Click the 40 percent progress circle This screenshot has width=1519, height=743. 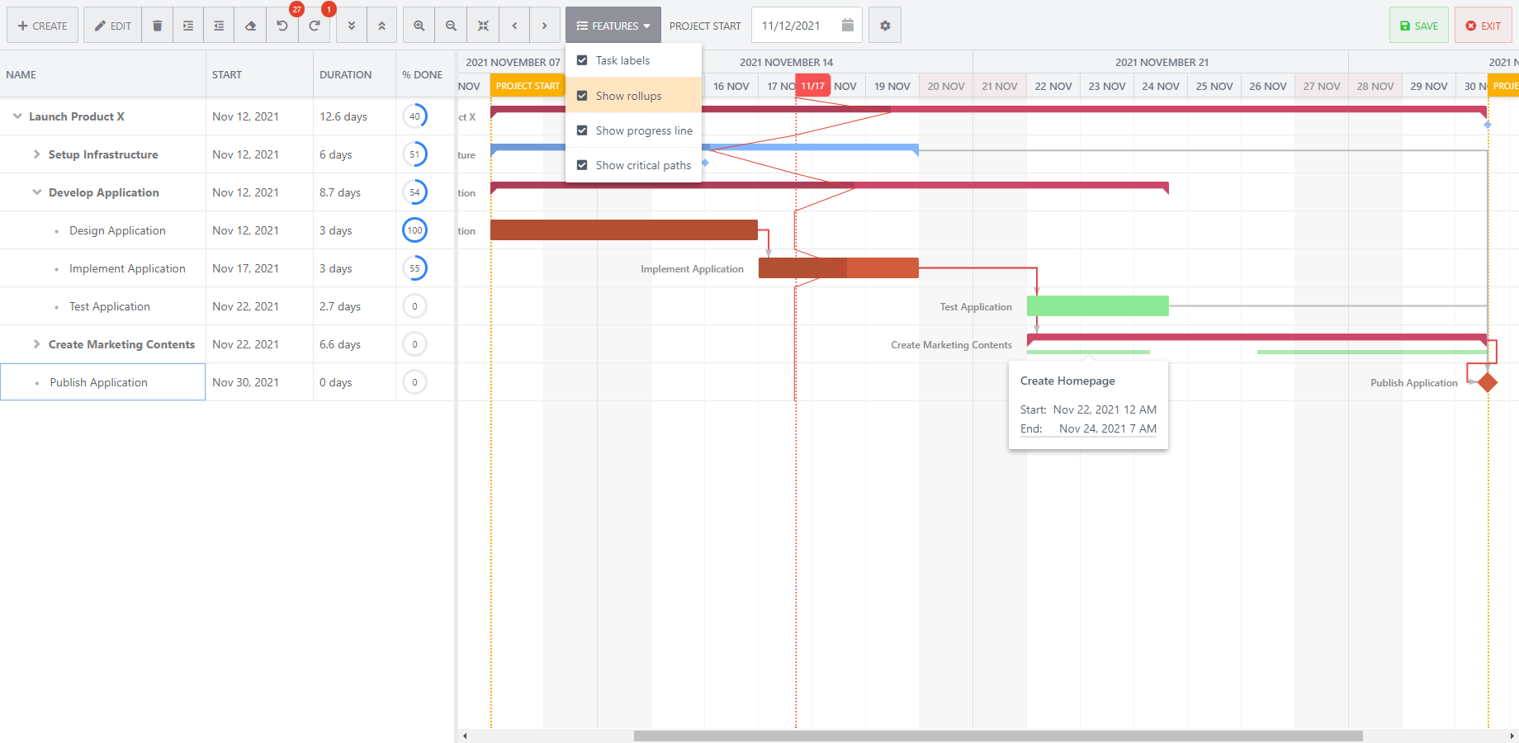tap(414, 116)
